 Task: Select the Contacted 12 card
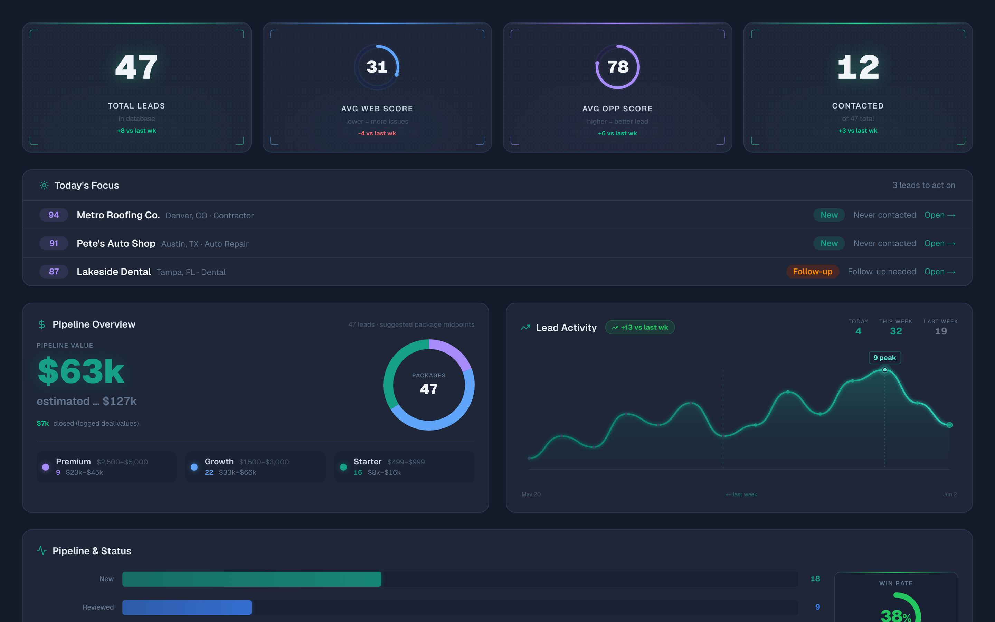tap(858, 88)
